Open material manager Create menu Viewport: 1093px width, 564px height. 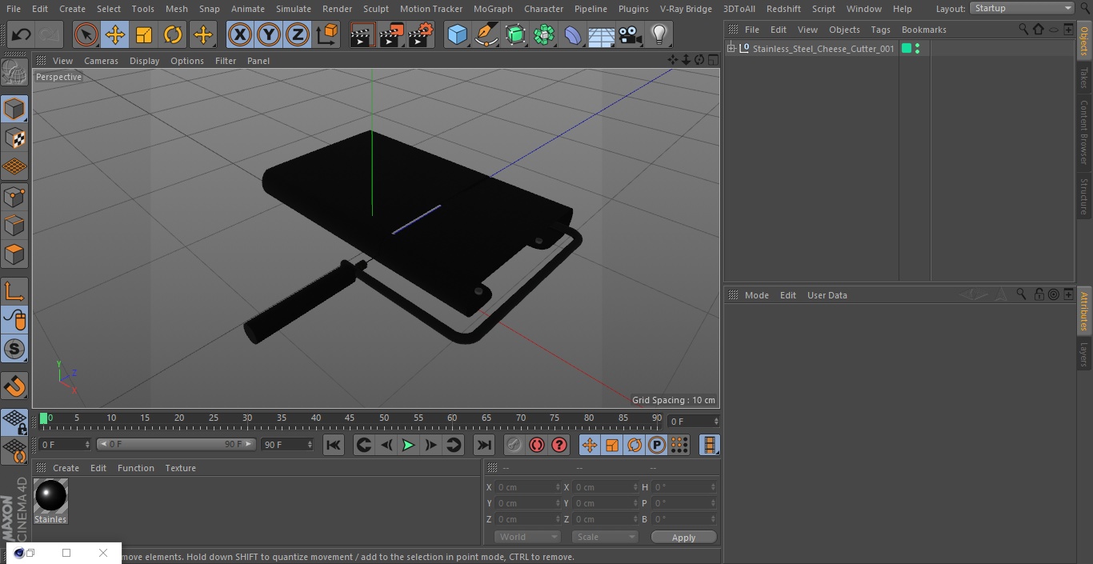[x=66, y=468]
